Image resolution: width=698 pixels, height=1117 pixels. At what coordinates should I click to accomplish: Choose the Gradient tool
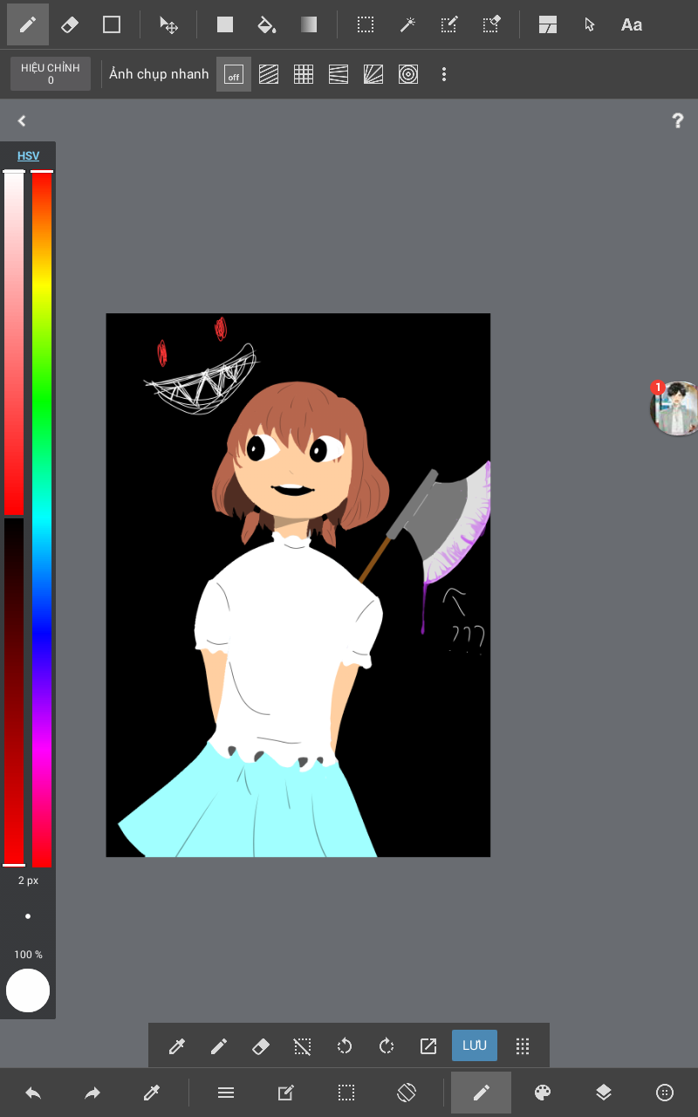coord(309,24)
